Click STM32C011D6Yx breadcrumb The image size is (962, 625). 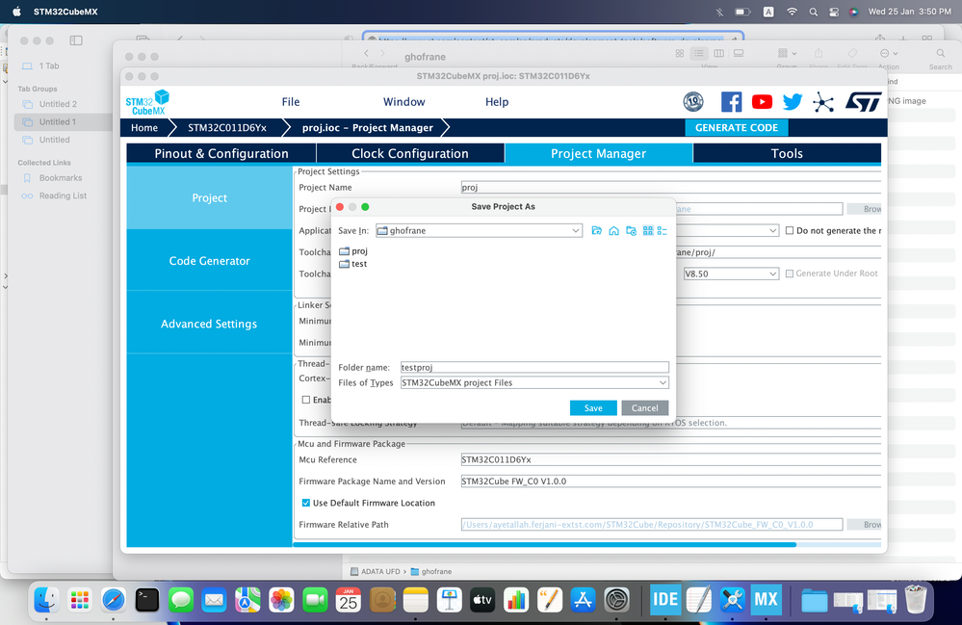[x=227, y=127]
